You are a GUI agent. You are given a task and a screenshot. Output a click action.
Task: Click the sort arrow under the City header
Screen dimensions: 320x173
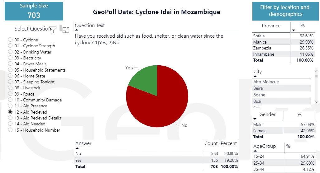[x=255, y=76]
